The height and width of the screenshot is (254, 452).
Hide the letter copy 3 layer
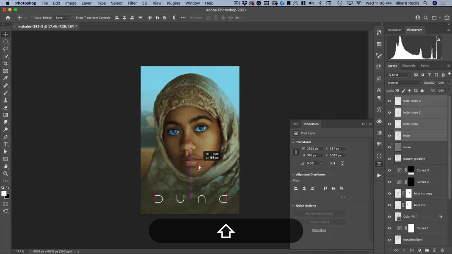[389, 101]
